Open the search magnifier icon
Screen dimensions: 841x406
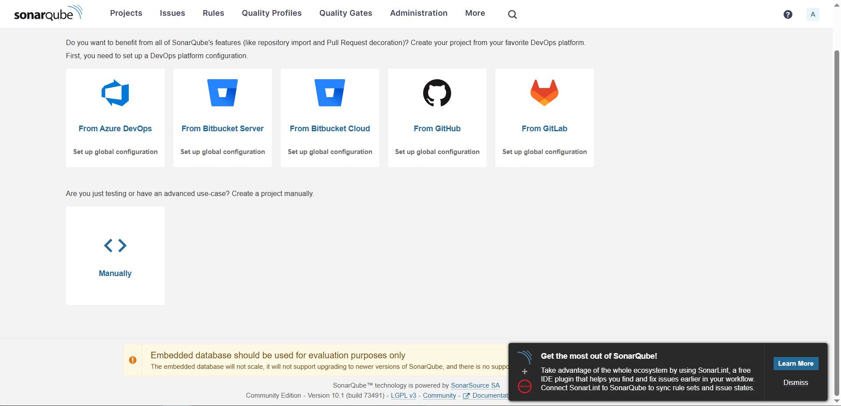tap(512, 14)
